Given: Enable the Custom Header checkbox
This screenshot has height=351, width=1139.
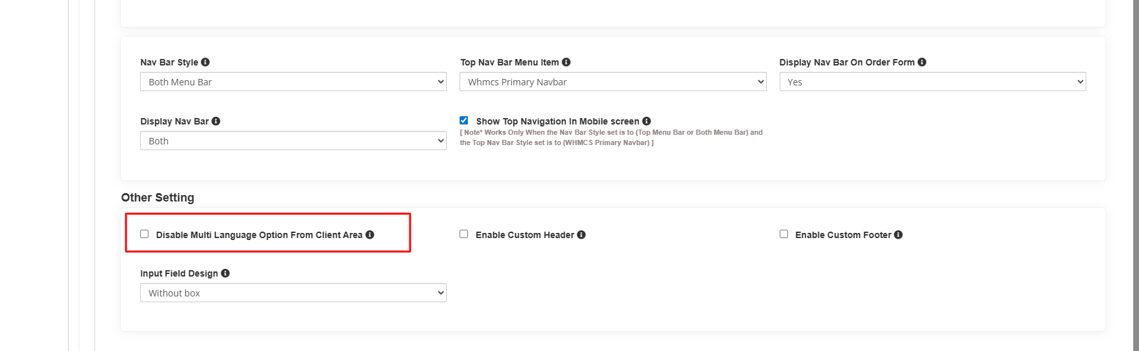Looking at the screenshot, I should [x=464, y=234].
